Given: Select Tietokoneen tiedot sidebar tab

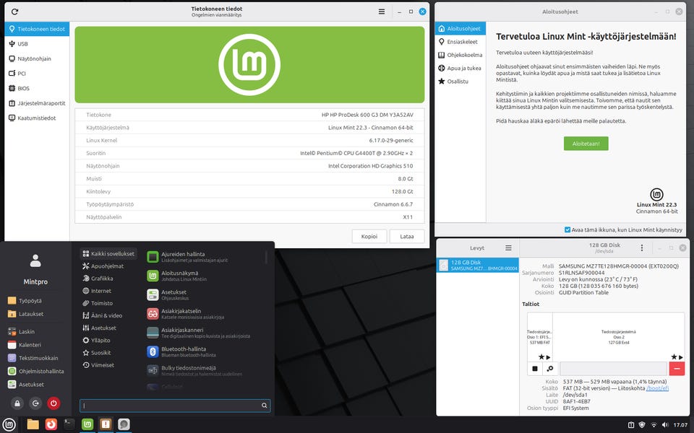Looking at the screenshot, I should [x=37, y=29].
